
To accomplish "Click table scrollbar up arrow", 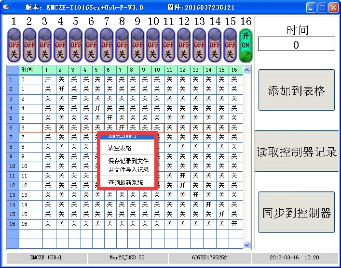I will point(246,70).
